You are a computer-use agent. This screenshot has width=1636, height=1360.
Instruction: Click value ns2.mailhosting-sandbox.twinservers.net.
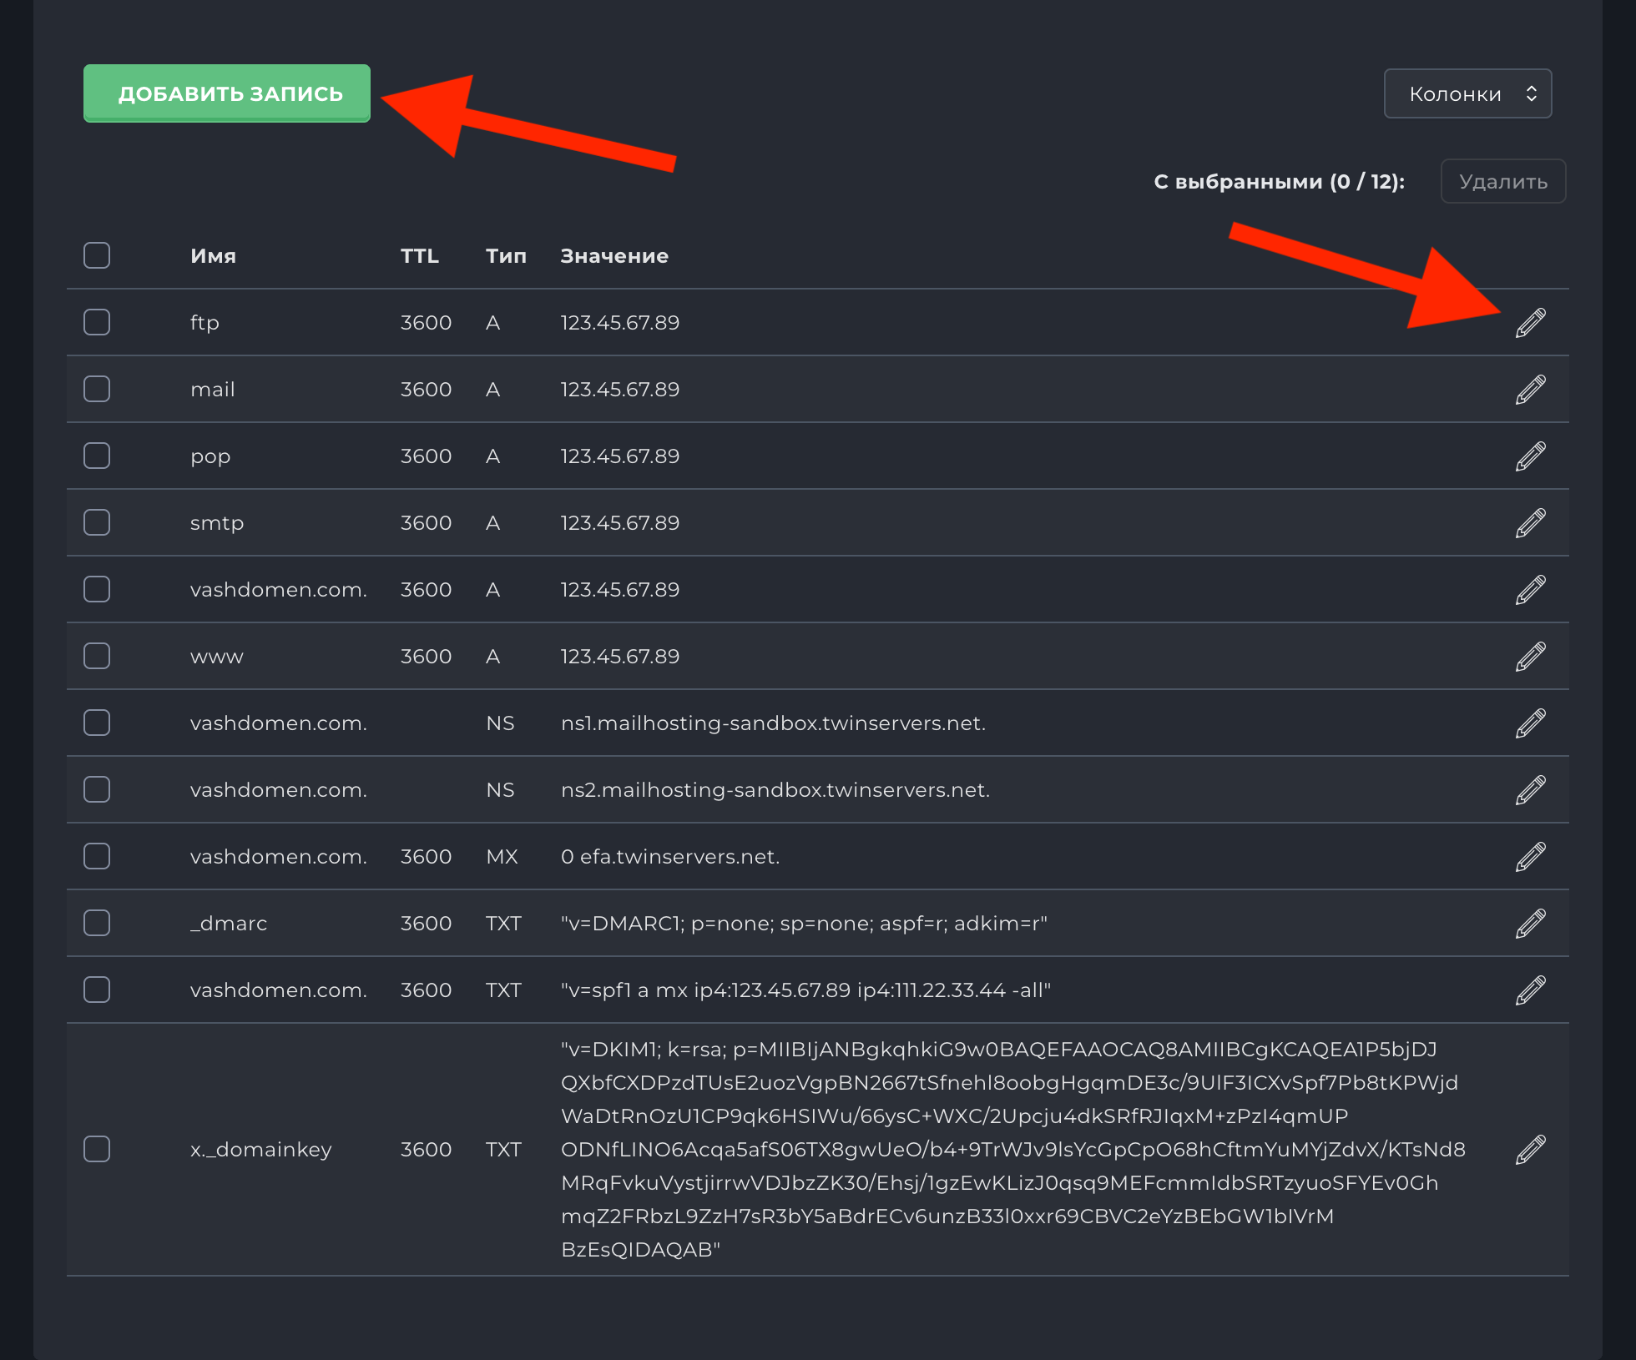pyautogui.click(x=775, y=790)
